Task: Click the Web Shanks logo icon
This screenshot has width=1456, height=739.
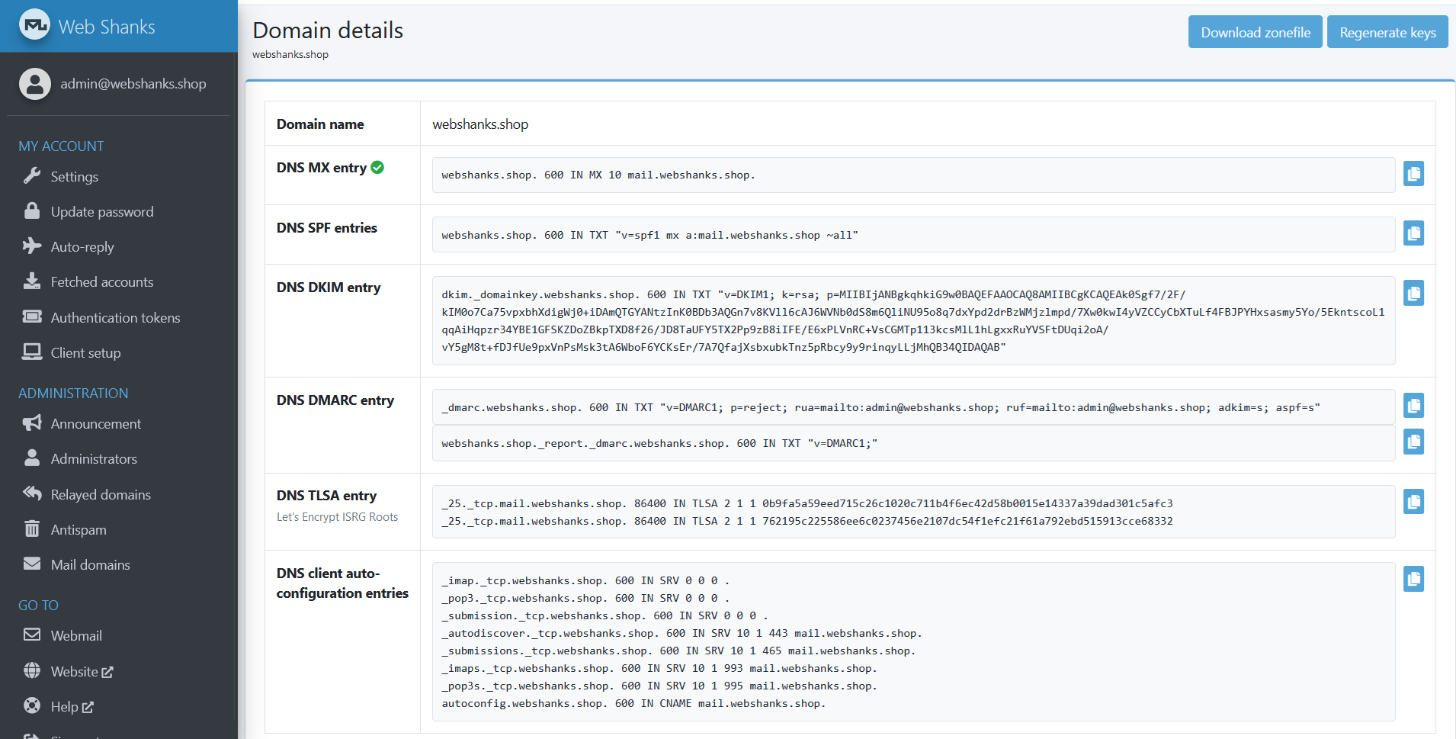Action: (34, 25)
